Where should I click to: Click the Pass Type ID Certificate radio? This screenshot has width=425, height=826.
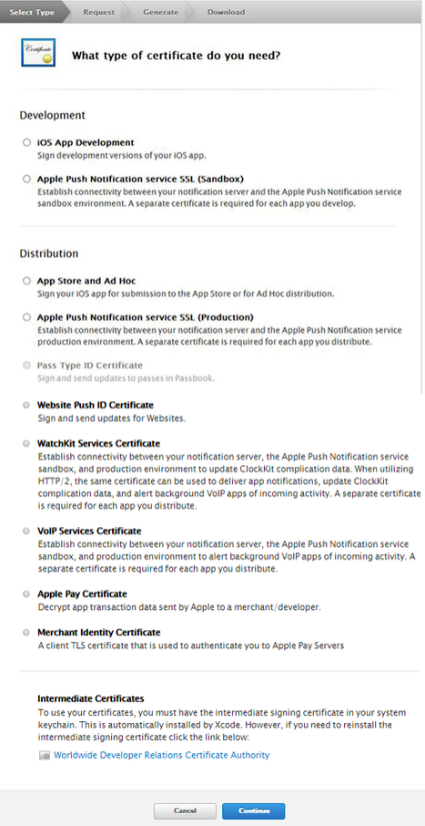point(26,366)
